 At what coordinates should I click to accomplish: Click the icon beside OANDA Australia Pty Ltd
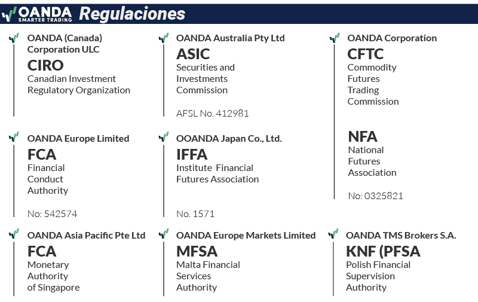(163, 38)
